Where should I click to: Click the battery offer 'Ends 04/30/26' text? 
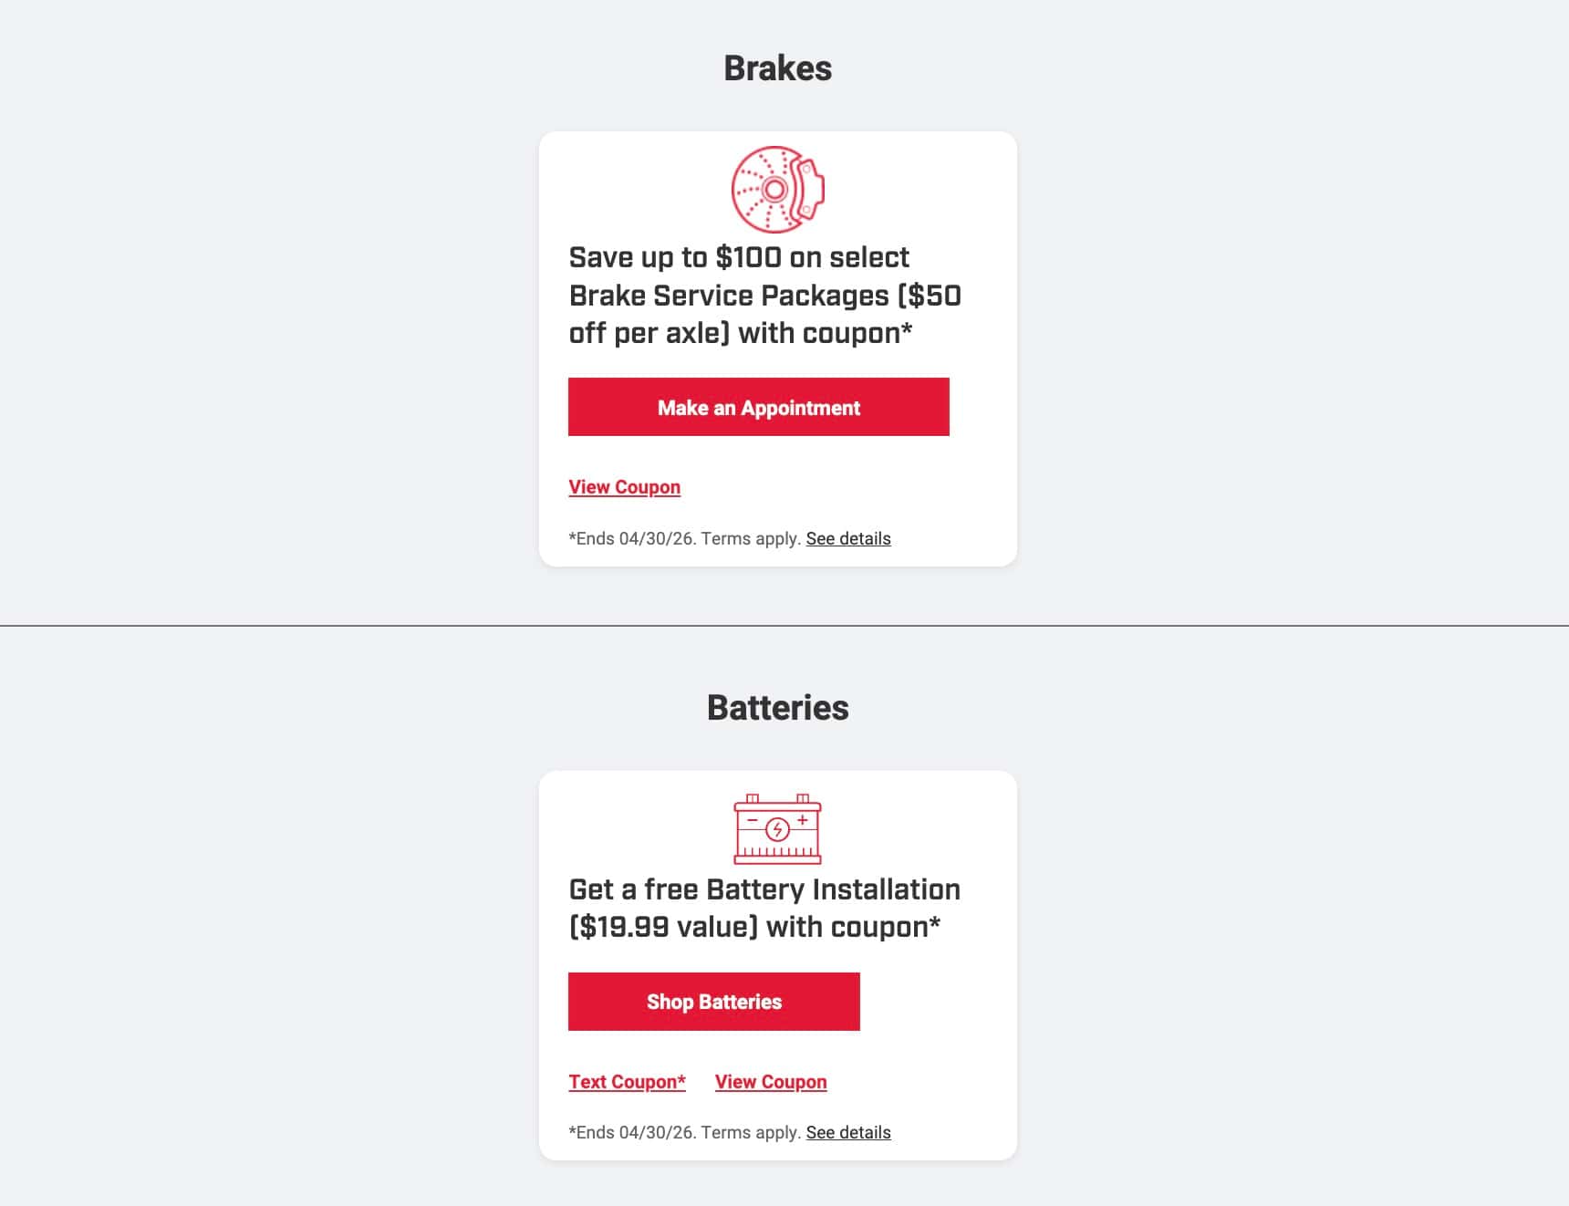click(x=684, y=1132)
